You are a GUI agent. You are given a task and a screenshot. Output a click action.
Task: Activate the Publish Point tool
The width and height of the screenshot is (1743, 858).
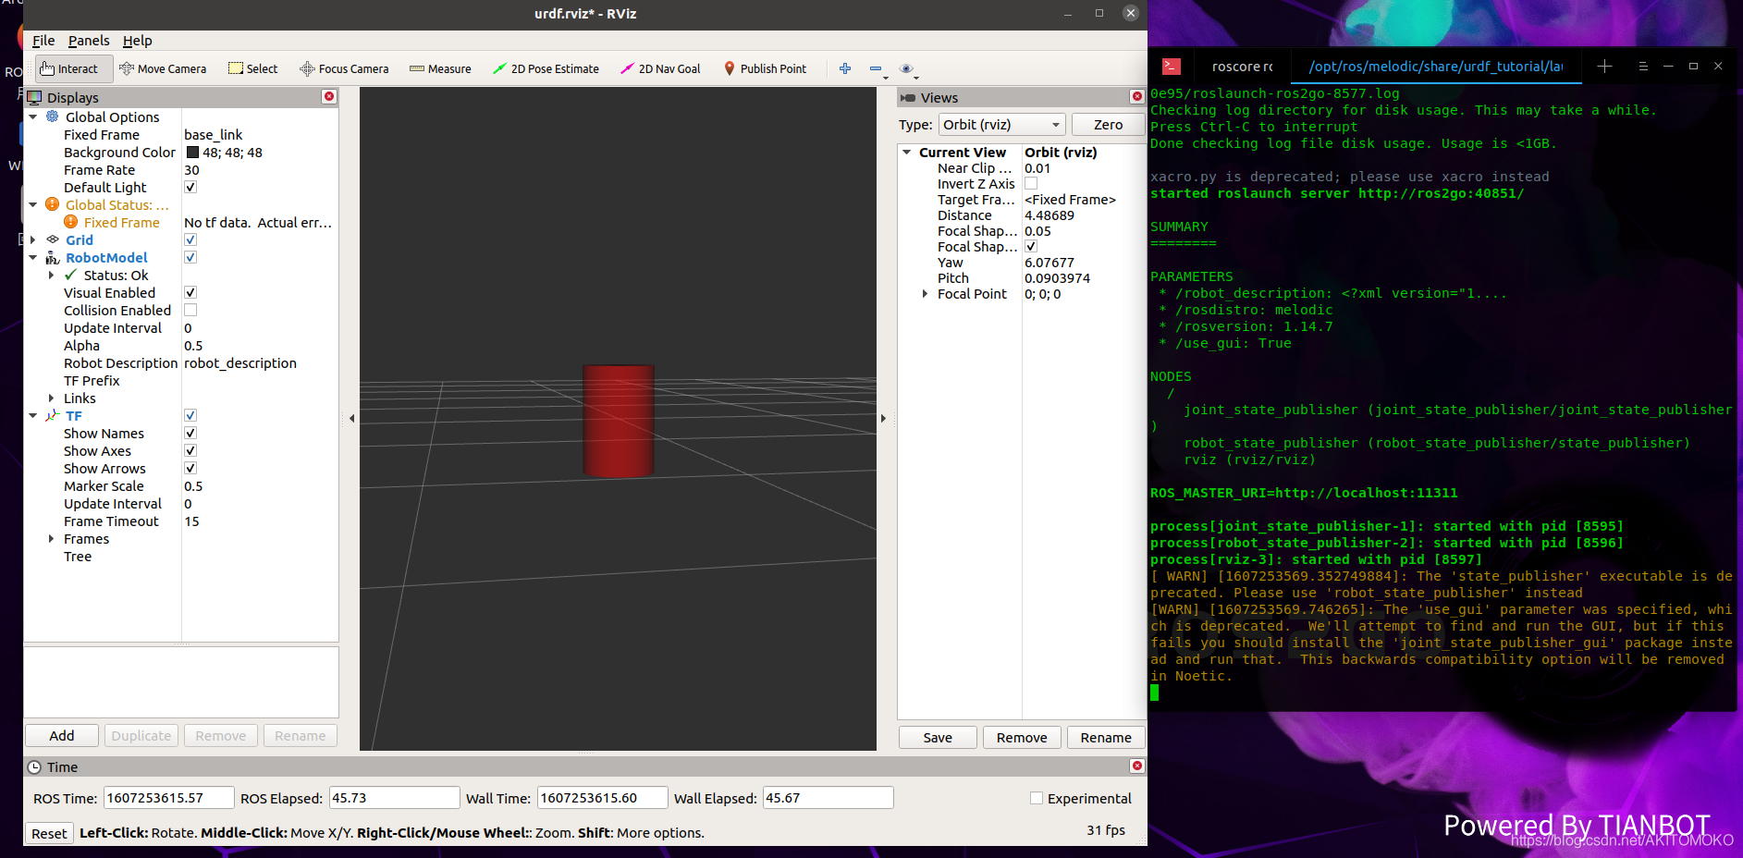point(765,69)
